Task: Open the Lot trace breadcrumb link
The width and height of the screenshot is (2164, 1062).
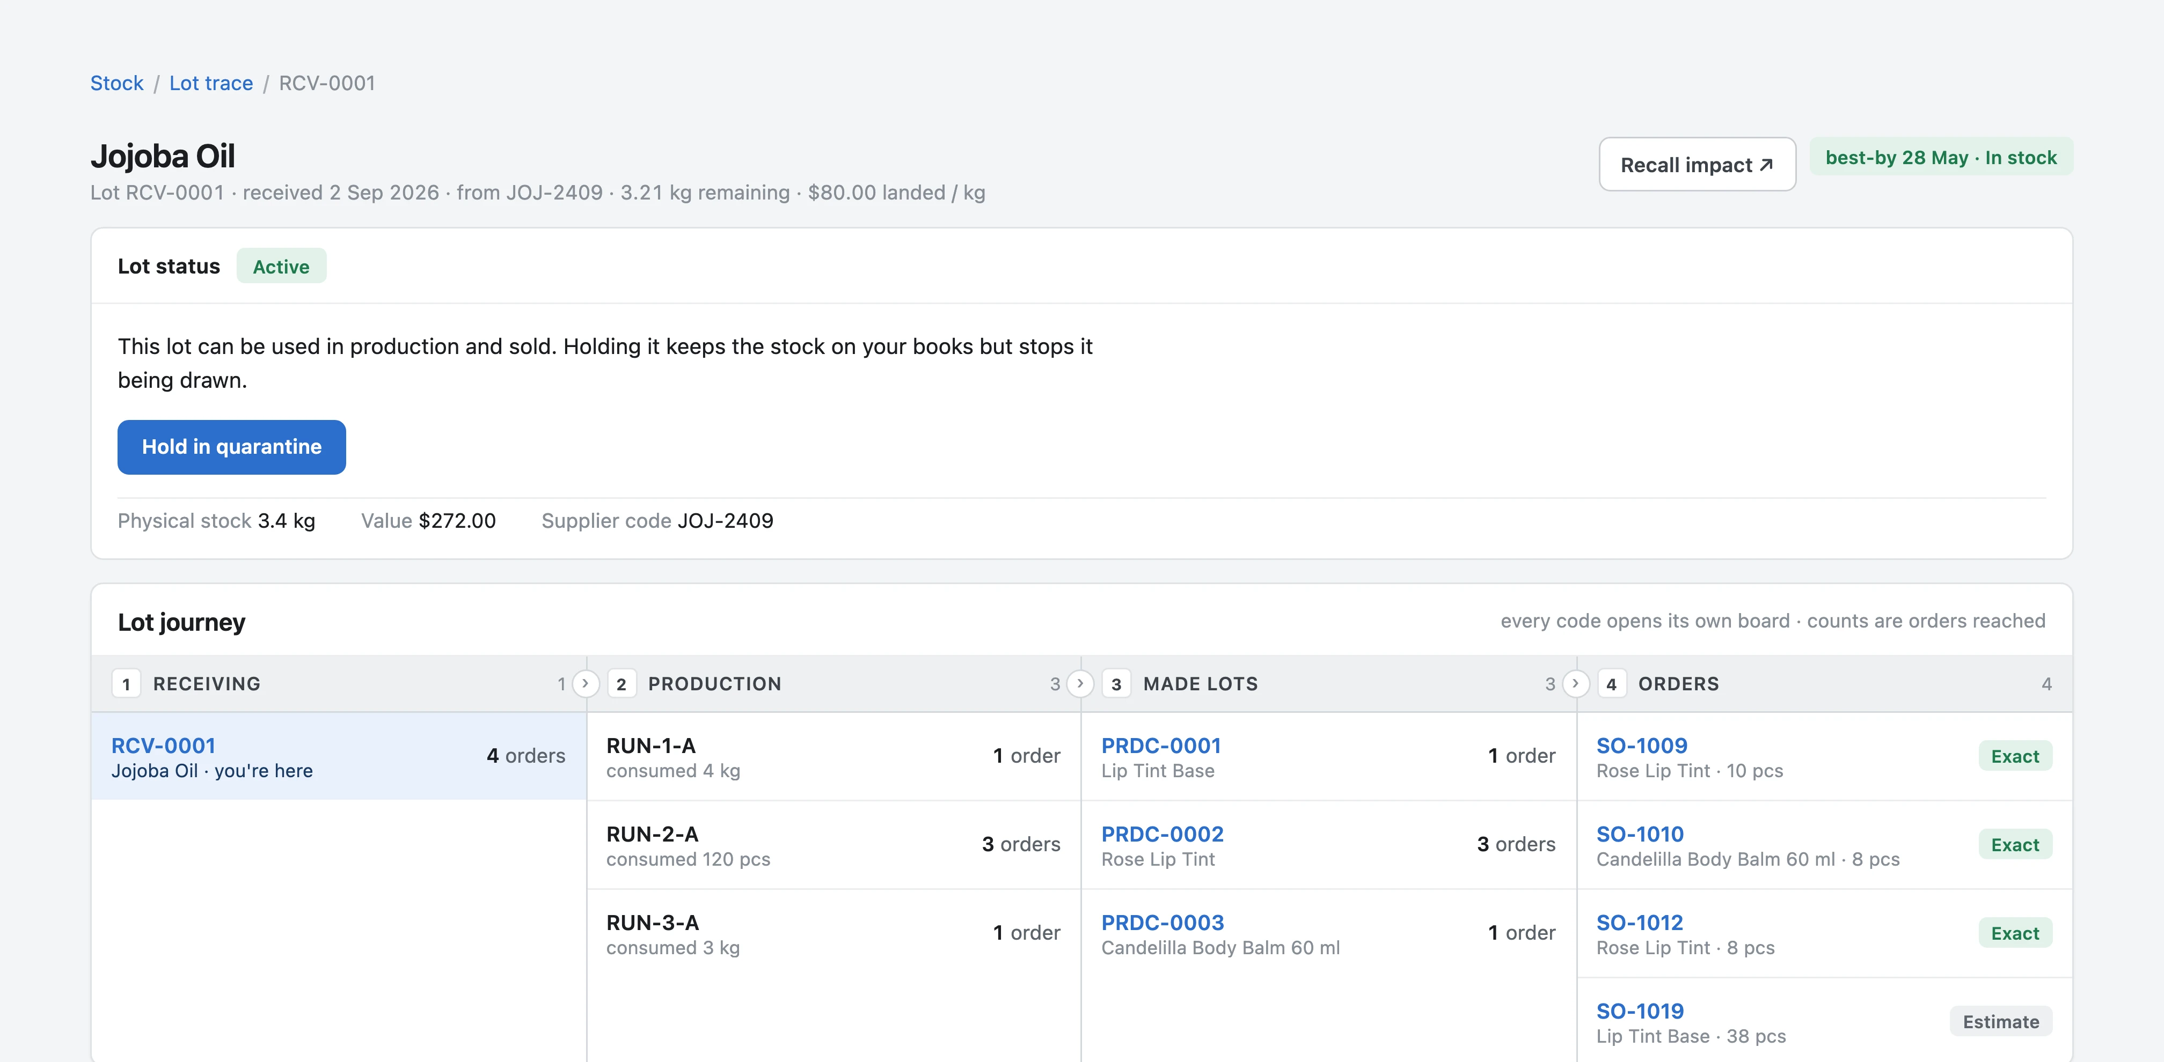Action: point(211,83)
